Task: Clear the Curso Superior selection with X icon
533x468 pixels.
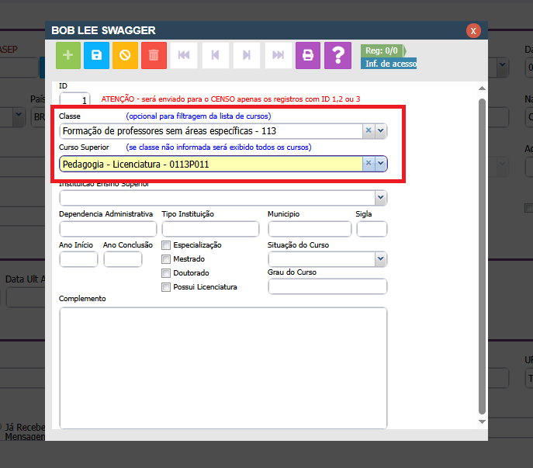Action: click(369, 164)
